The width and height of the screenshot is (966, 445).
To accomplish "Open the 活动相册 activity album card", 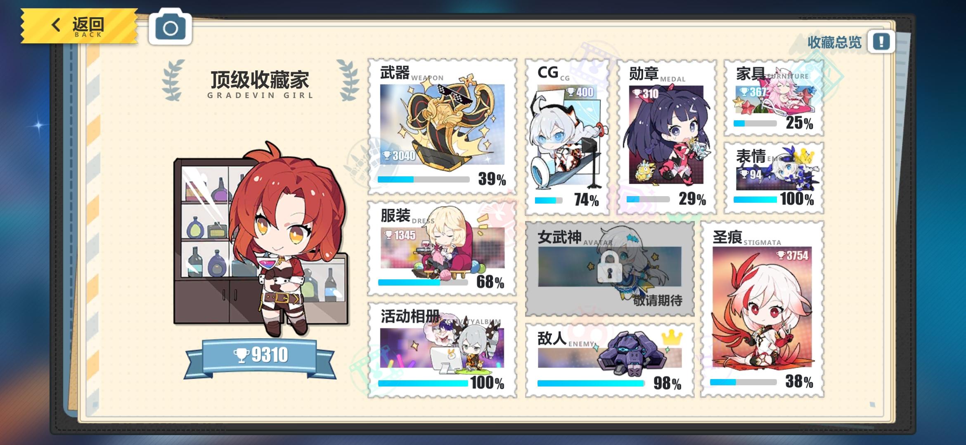I will tap(442, 350).
